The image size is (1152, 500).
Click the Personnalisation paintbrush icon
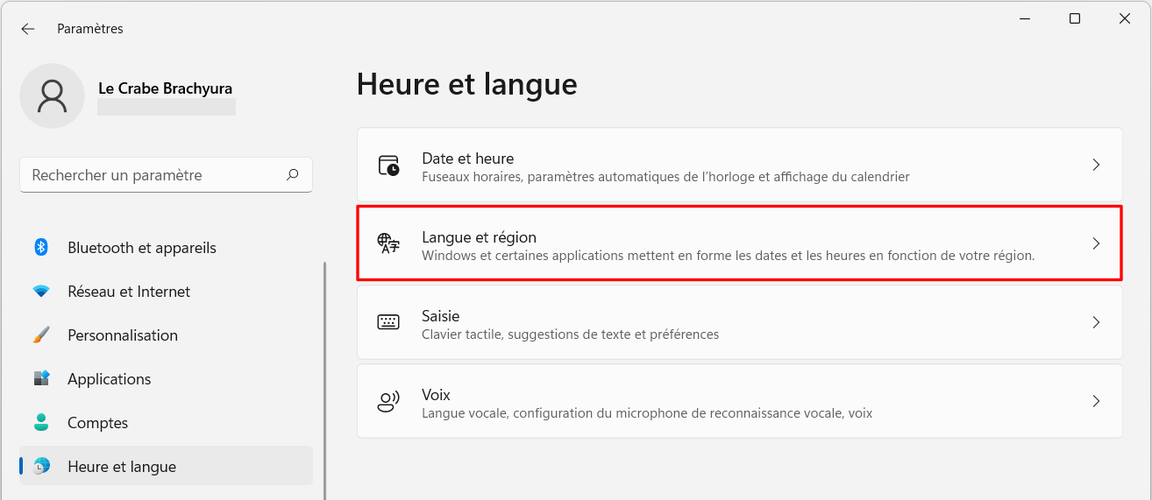[41, 335]
